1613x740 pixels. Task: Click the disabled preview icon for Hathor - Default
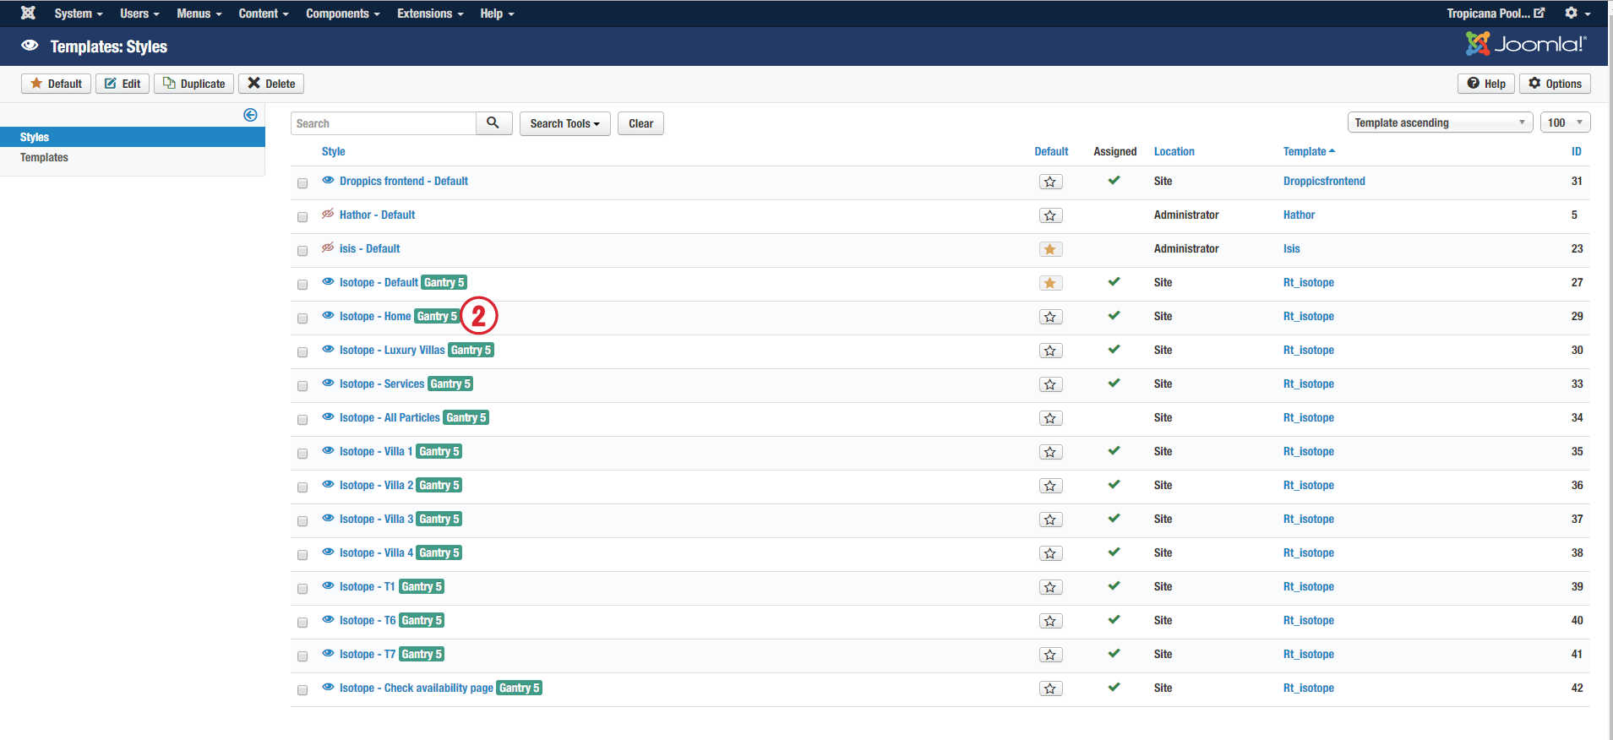tap(328, 214)
